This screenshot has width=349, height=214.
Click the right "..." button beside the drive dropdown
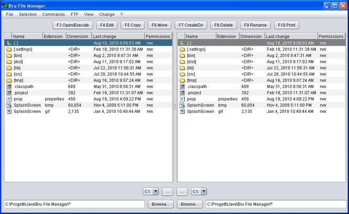pyautogui.click(x=182, y=192)
